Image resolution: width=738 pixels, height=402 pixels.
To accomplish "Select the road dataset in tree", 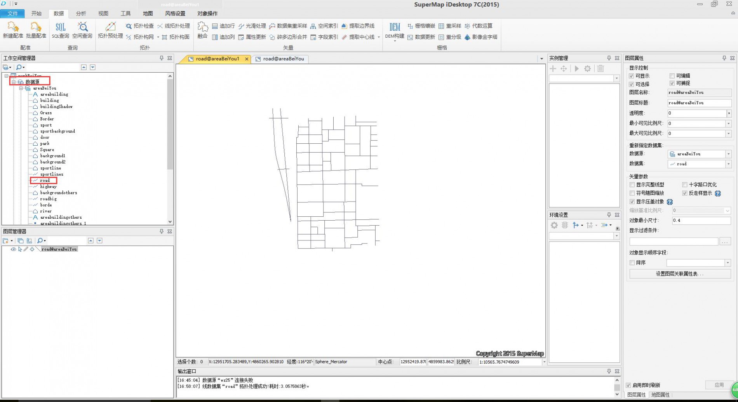I will coord(45,181).
